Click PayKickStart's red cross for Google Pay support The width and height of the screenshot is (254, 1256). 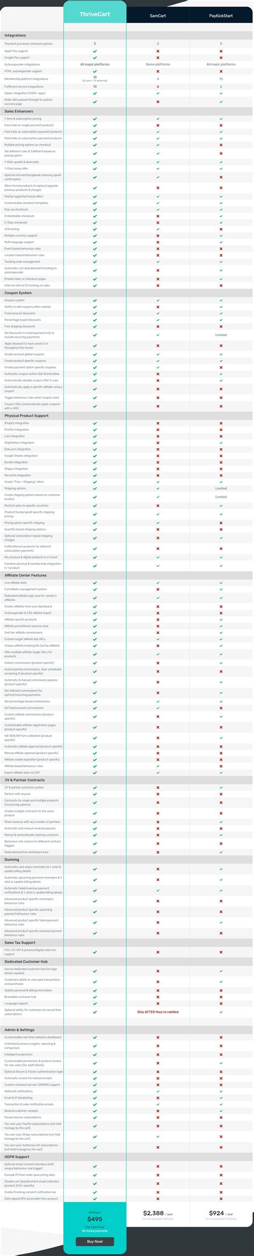(221, 57)
